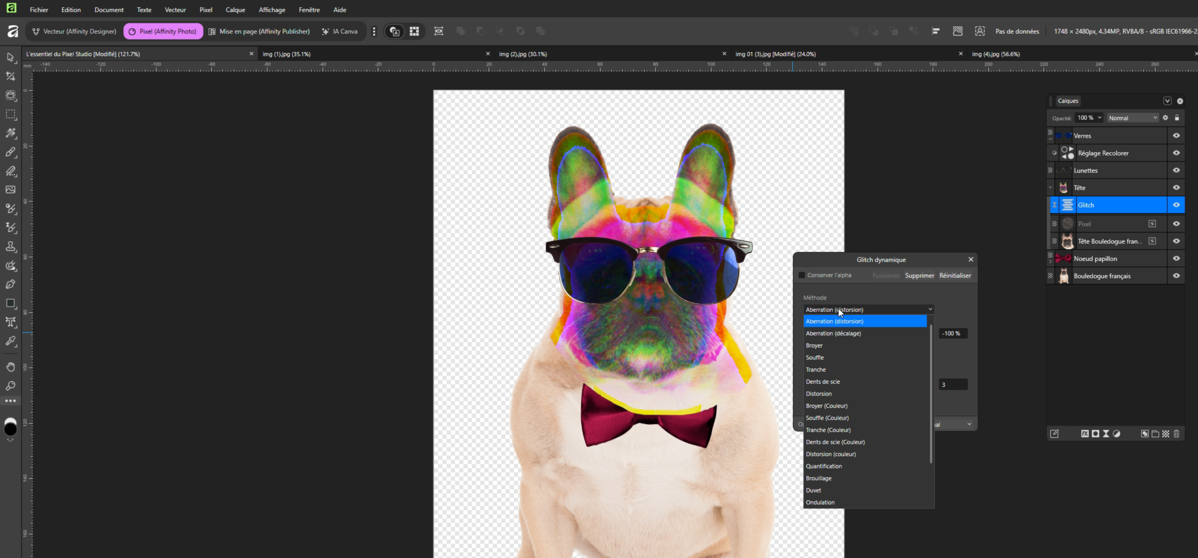Viewport: 1198px width, 558px height.
Task: Select the rectangular marquee selection tool
Action: point(11,114)
